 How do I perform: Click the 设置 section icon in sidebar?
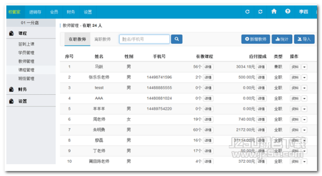pyautogui.click(x=11, y=101)
